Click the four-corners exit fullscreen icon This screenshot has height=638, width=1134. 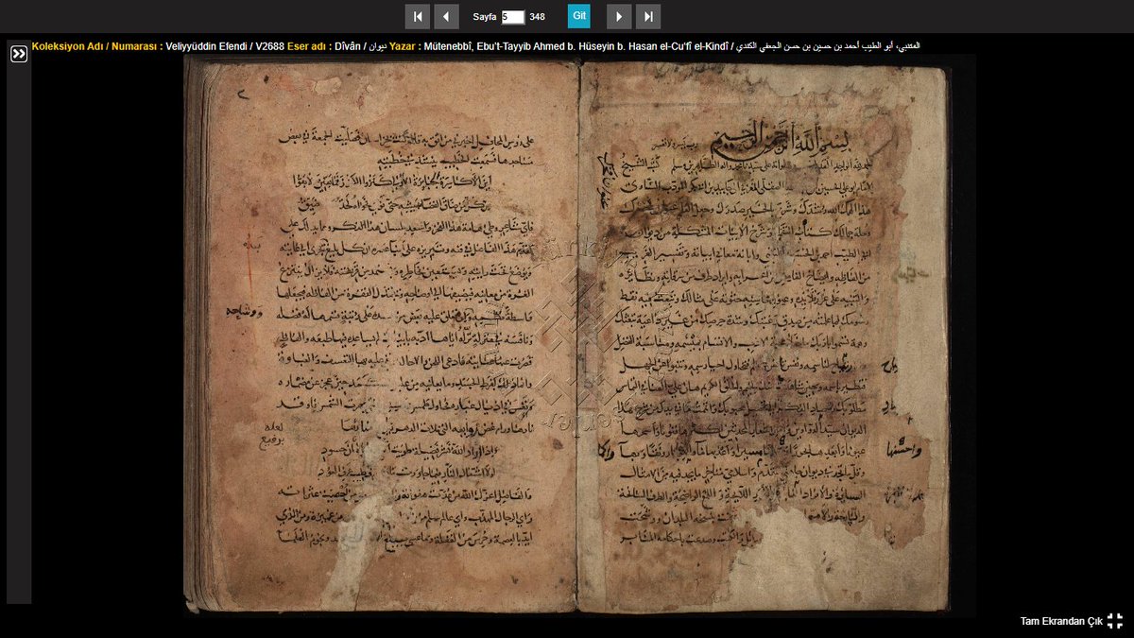(x=1116, y=622)
